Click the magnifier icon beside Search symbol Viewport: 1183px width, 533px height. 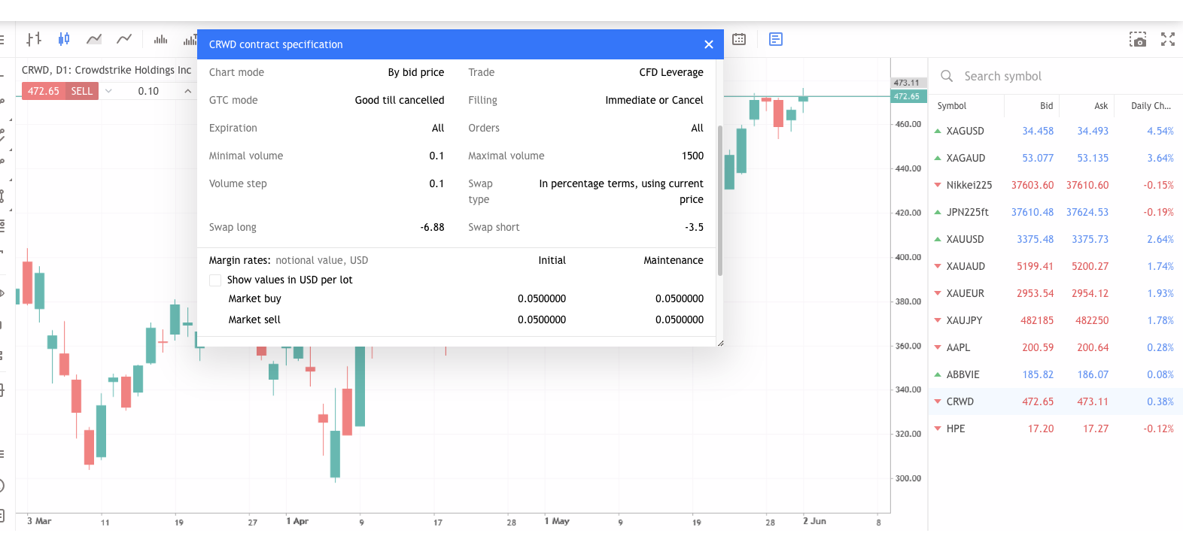click(x=947, y=76)
